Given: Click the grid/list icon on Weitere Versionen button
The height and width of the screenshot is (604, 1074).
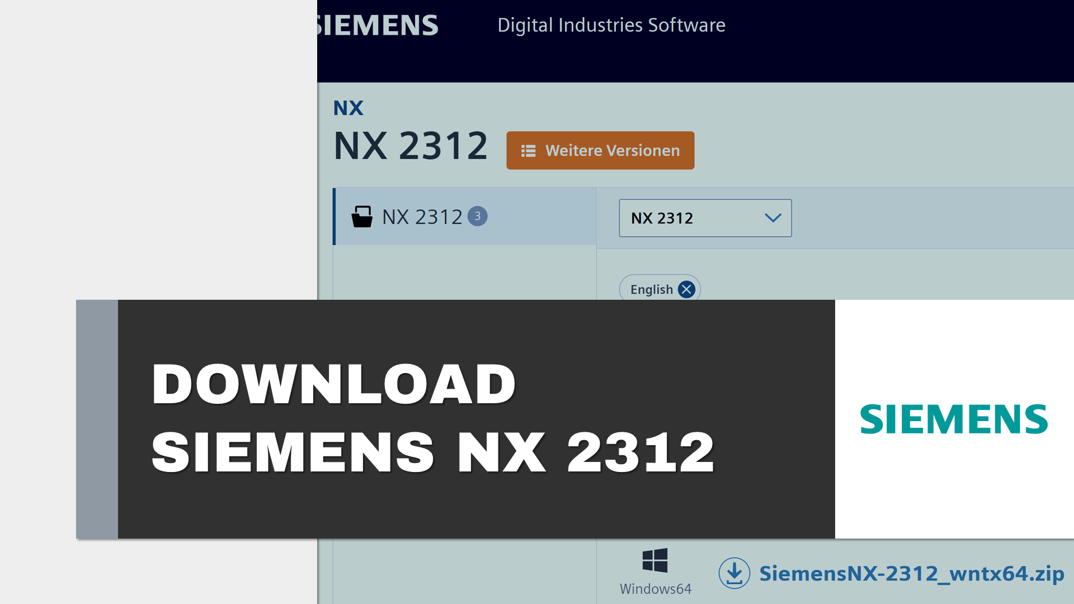Looking at the screenshot, I should (527, 150).
